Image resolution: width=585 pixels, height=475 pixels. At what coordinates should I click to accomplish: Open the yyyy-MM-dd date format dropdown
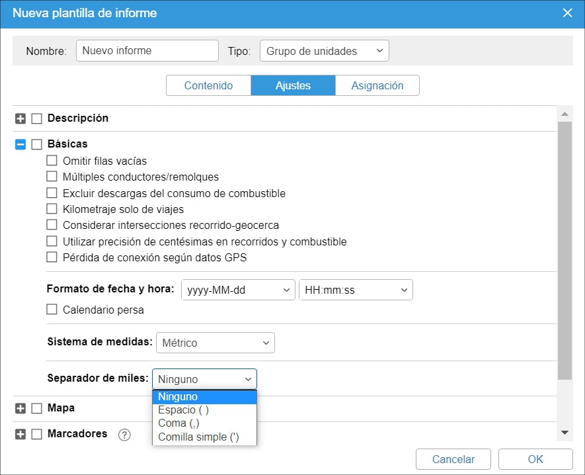238,290
